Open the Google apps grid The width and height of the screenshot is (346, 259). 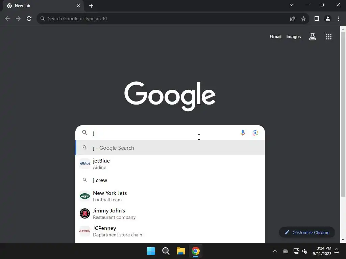point(329,37)
